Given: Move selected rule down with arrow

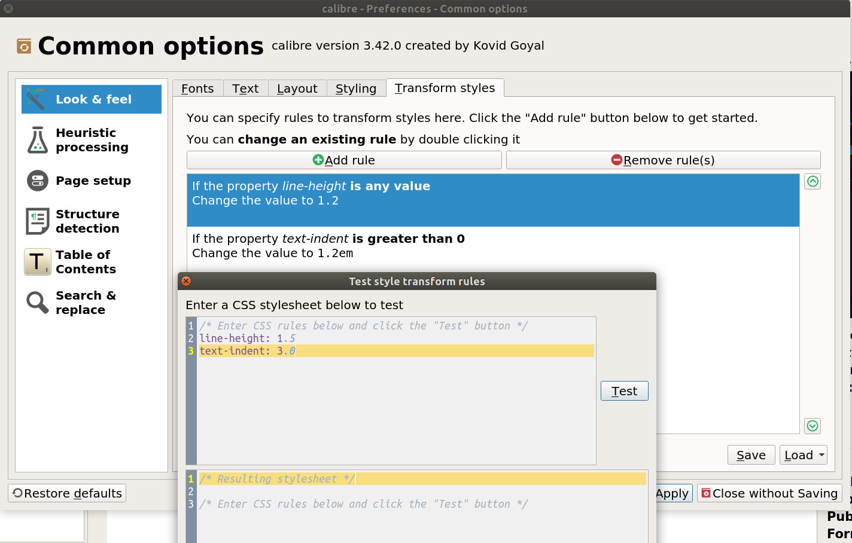Looking at the screenshot, I should (813, 426).
